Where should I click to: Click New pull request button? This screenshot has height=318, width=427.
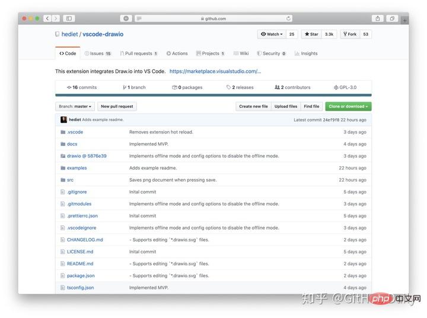tap(117, 106)
